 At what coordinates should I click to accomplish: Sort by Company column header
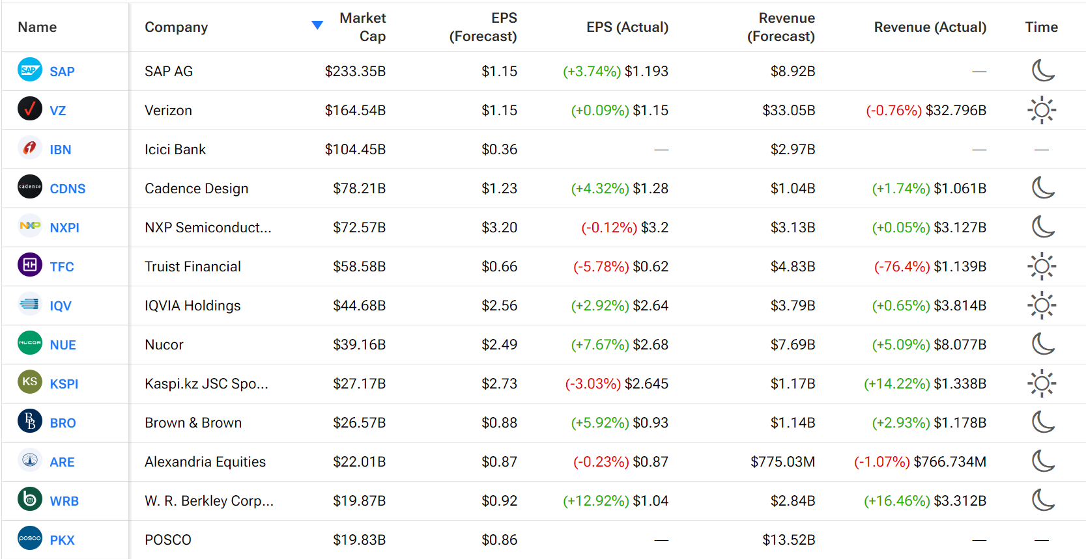[x=176, y=27]
